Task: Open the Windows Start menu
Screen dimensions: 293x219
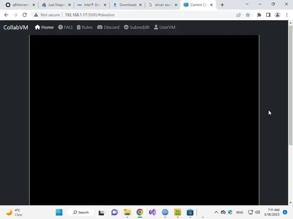Action: click(59, 212)
